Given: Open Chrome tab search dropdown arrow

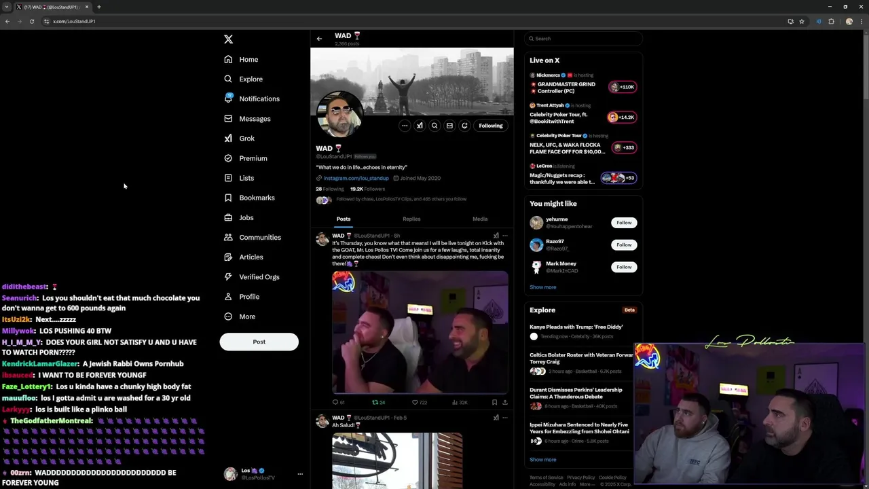Looking at the screenshot, I should (x=7, y=7).
